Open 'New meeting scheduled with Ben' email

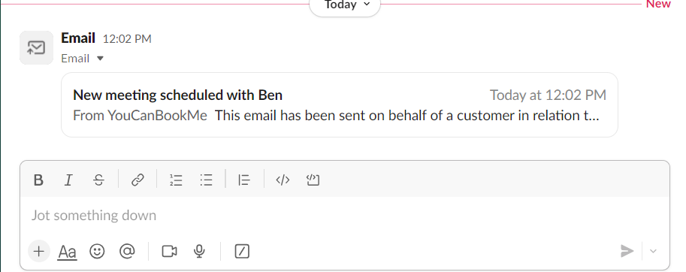click(x=340, y=105)
